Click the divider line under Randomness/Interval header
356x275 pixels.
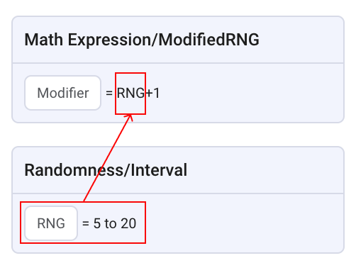click(178, 193)
